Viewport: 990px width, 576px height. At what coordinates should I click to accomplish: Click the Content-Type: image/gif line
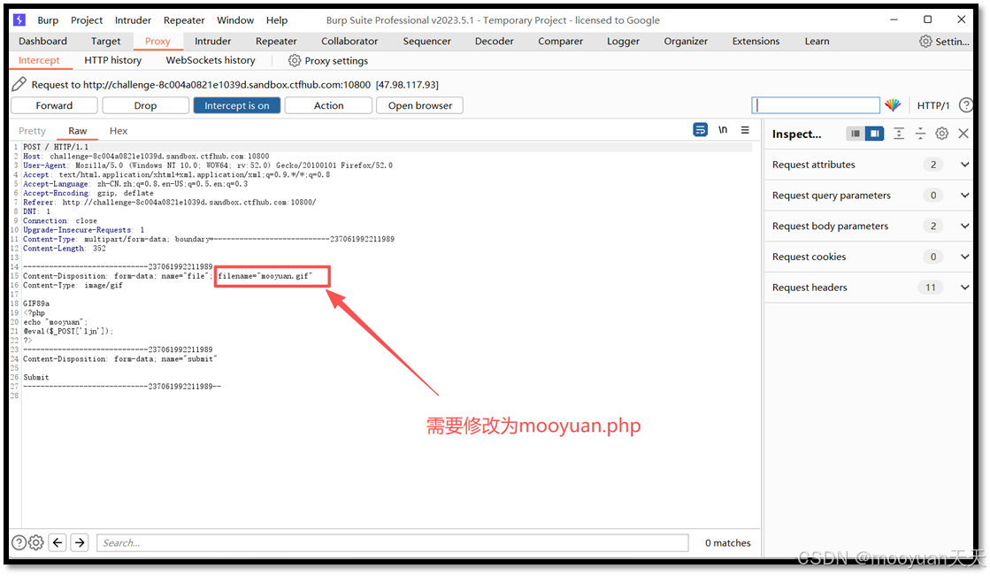click(x=73, y=286)
